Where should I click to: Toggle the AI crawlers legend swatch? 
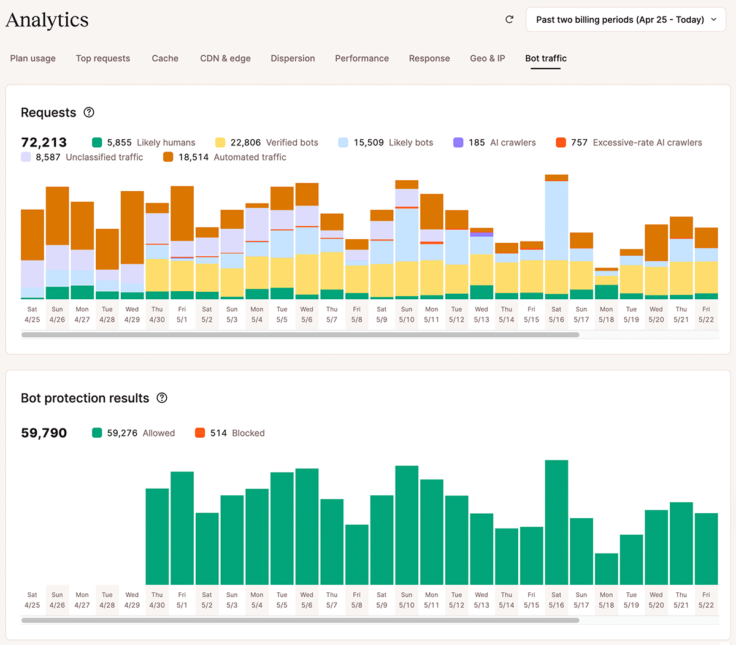pyautogui.click(x=458, y=142)
